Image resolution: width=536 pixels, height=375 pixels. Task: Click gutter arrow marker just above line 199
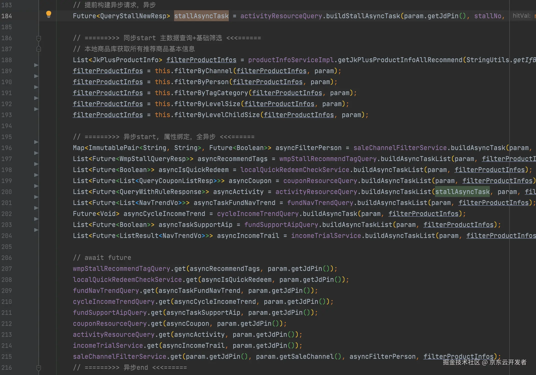tap(36, 175)
